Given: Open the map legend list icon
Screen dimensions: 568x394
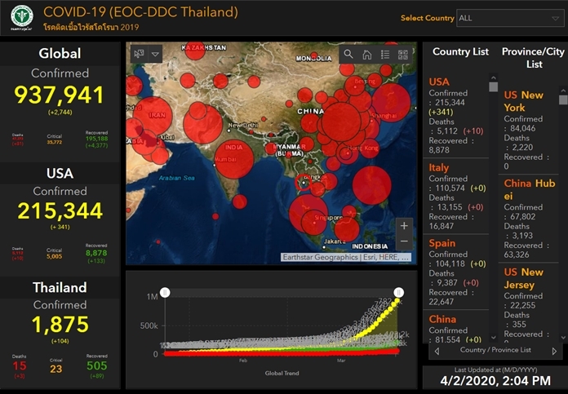Looking at the screenshot, I should (385, 55).
